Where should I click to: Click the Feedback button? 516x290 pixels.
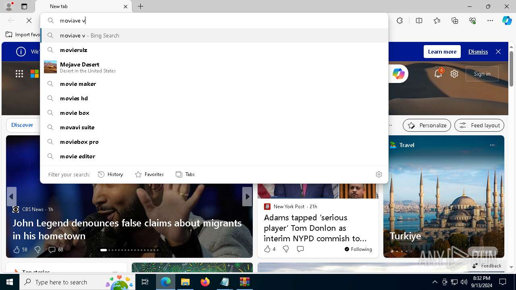coord(487,266)
